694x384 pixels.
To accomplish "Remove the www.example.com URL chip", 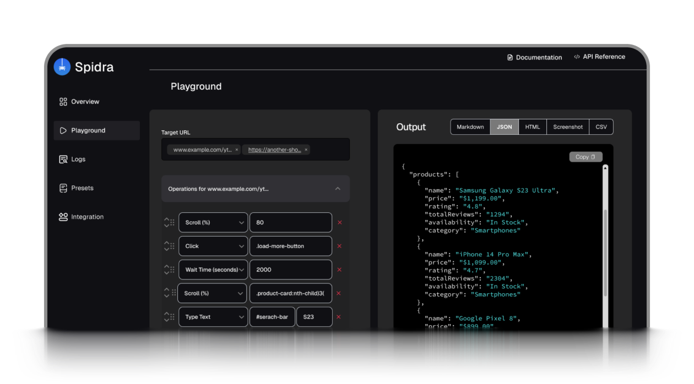I will [x=237, y=150].
